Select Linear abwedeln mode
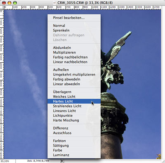The width and height of the screenshot is (165, 163). click(74, 84)
